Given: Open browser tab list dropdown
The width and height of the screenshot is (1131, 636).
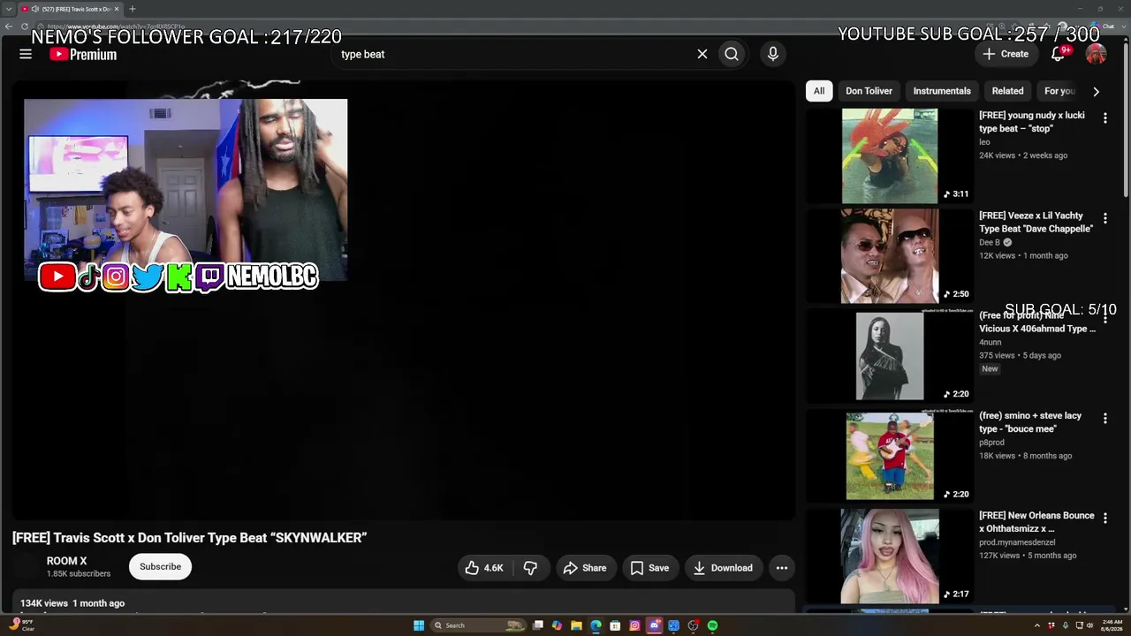Looking at the screenshot, I should [x=8, y=9].
